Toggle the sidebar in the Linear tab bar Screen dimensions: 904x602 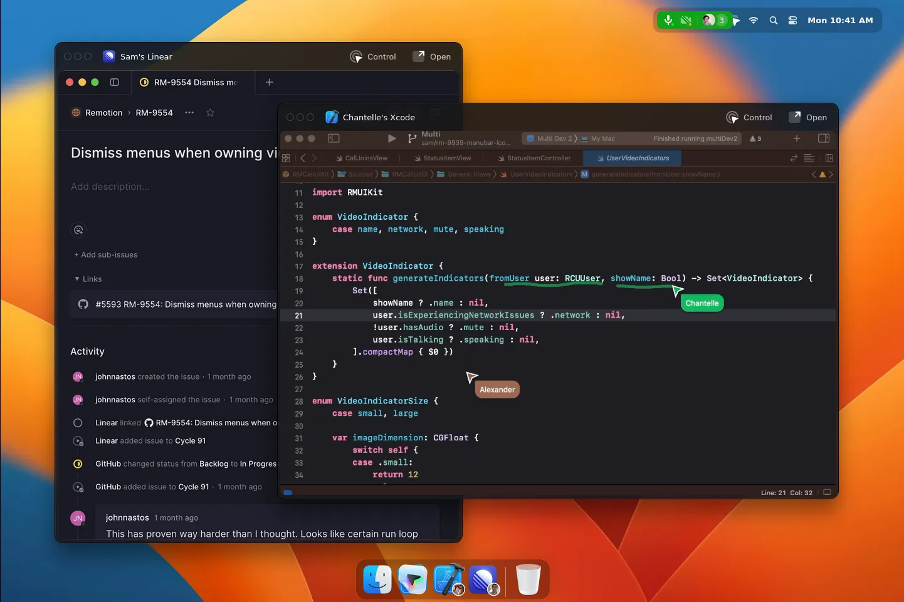click(115, 82)
